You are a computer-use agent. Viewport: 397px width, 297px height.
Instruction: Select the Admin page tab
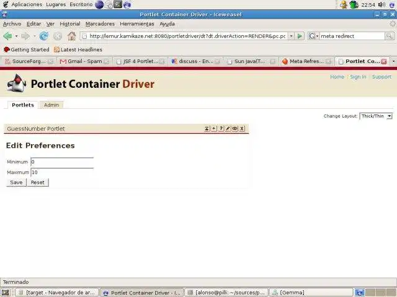tap(51, 105)
